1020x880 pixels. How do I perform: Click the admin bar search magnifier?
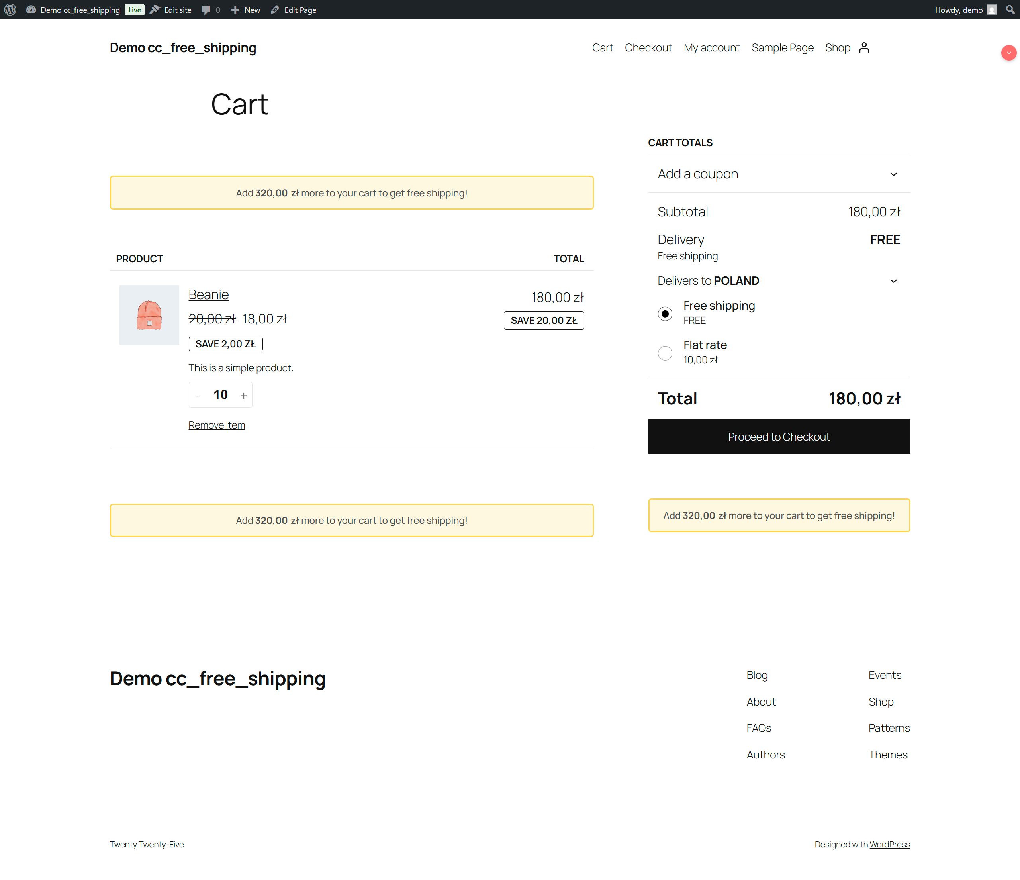pos(1010,9)
